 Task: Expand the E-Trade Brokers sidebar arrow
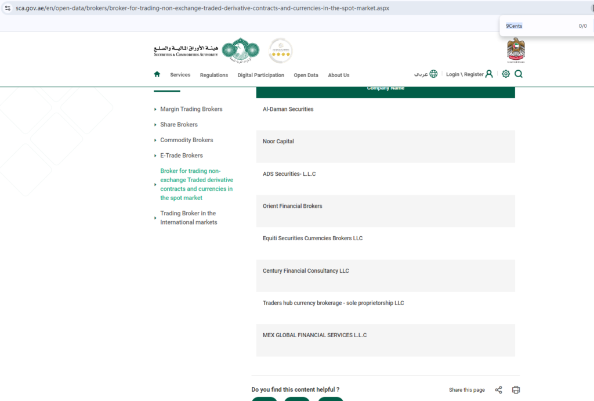coord(155,156)
